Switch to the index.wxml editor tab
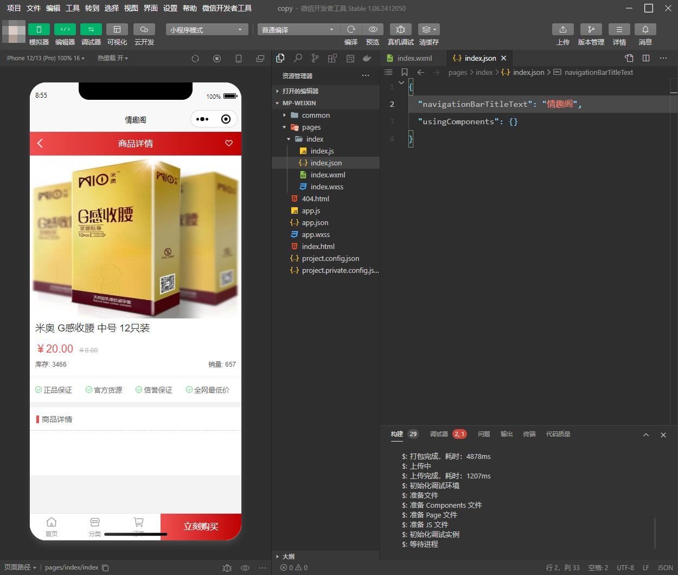The image size is (678, 575). click(x=414, y=58)
